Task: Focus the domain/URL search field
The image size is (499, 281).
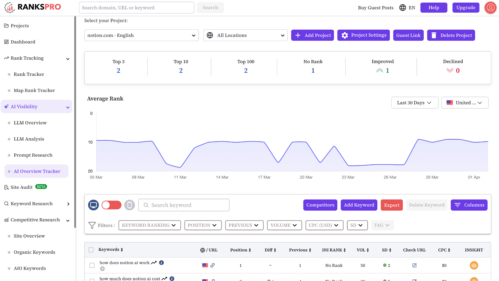Action: (x=136, y=8)
